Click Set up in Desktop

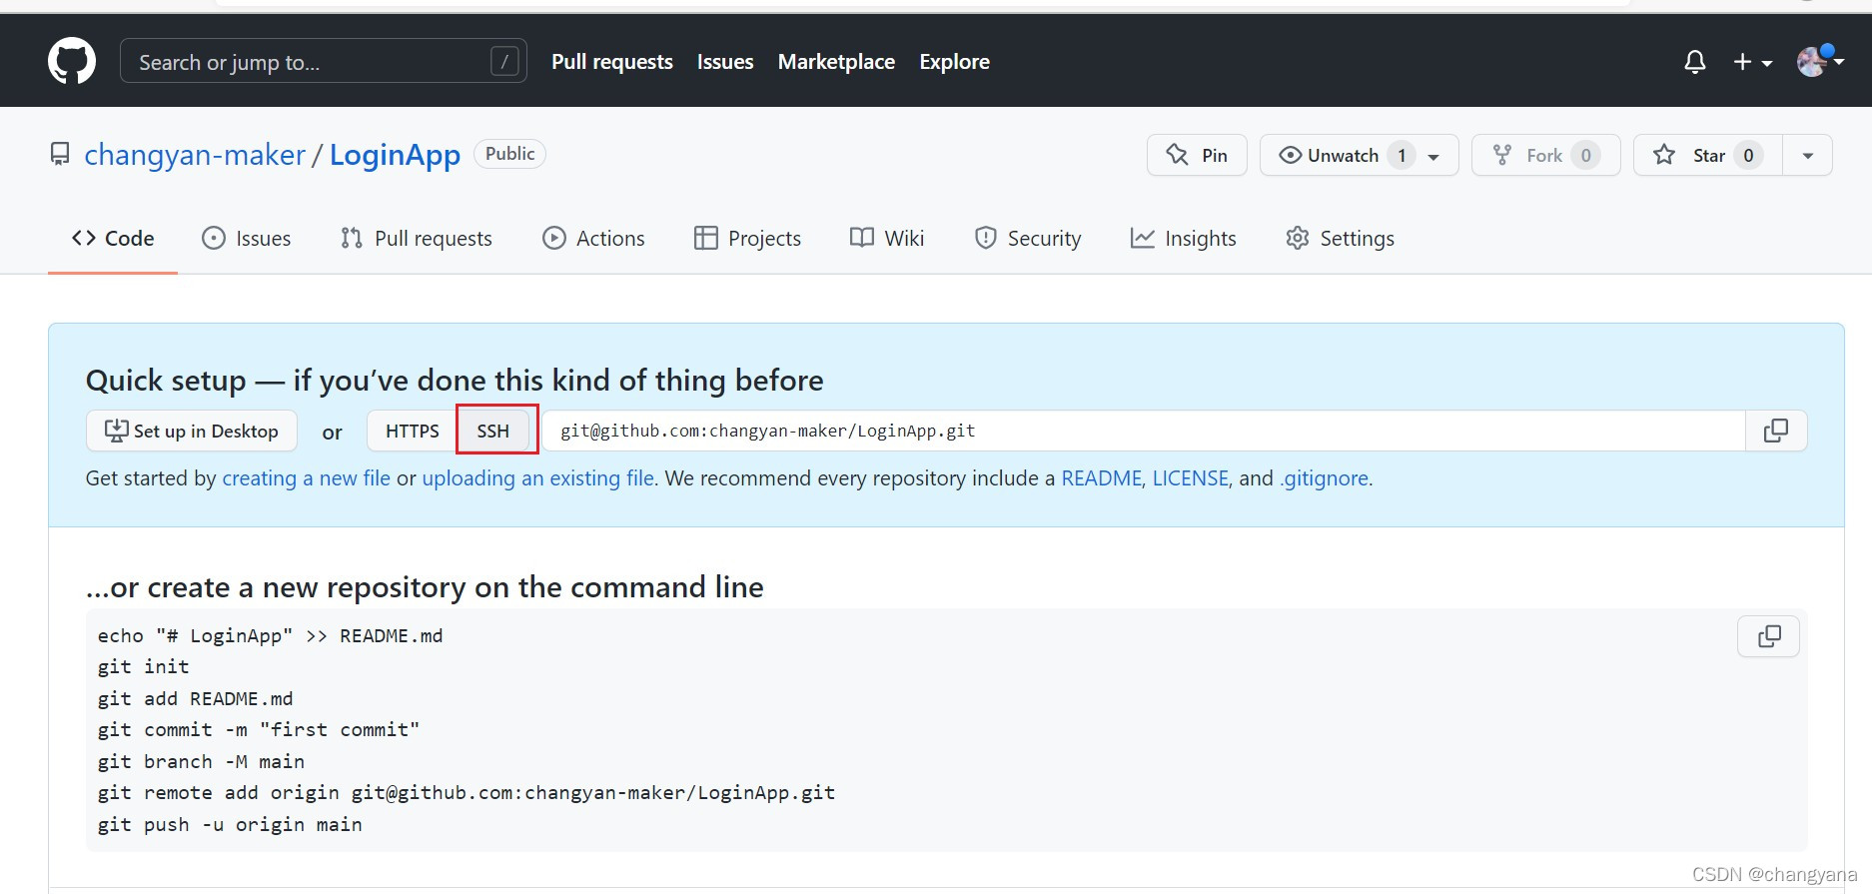(192, 431)
